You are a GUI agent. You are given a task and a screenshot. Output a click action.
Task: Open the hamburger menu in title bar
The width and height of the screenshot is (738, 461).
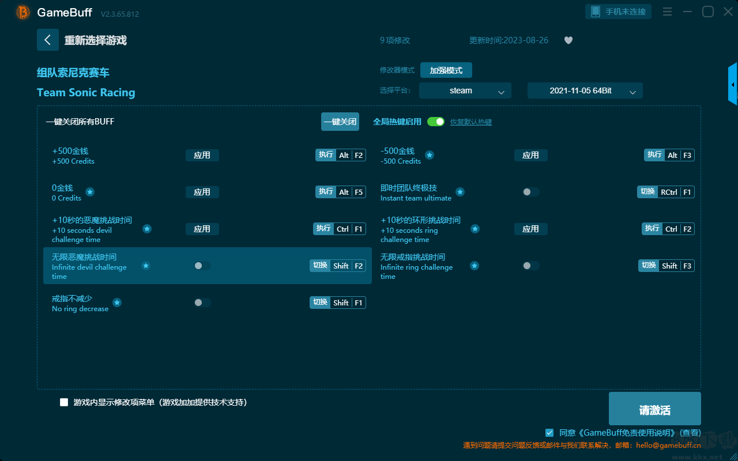click(x=667, y=12)
